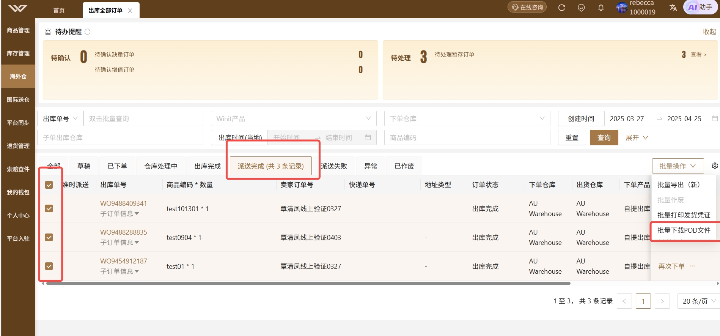720x336 pixels.
Task: Click 查看 for 待处理暂存订单
Action: tap(698, 55)
